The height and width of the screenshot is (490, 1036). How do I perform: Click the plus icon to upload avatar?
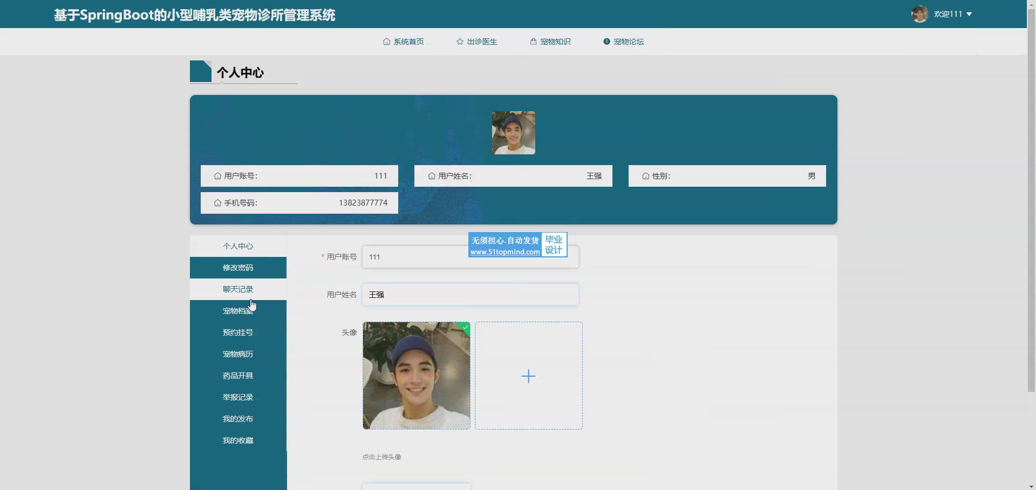(529, 376)
